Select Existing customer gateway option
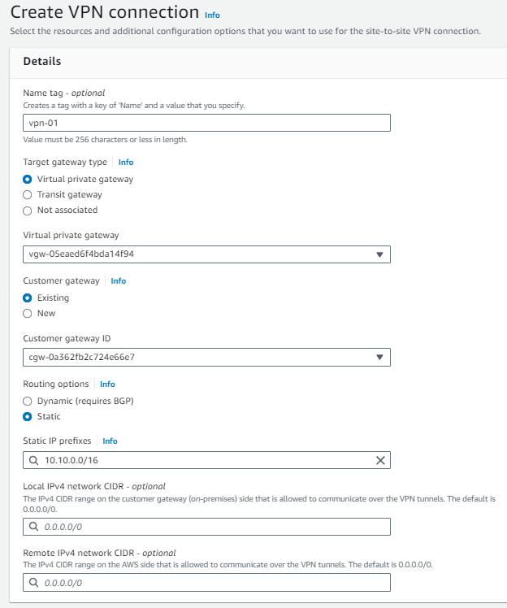Viewport: 507px width, 608px height. tap(28, 297)
